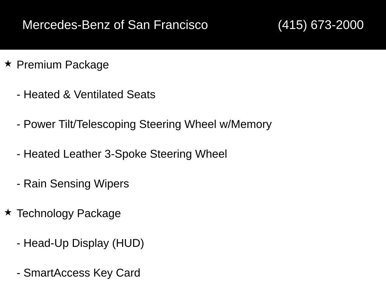Click the black header banner
This screenshot has width=386, height=289.
click(x=193, y=24)
